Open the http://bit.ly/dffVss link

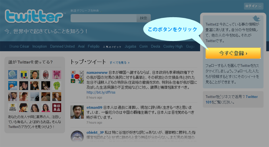[101, 92]
